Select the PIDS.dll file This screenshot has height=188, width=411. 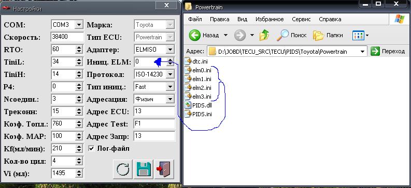(x=198, y=105)
